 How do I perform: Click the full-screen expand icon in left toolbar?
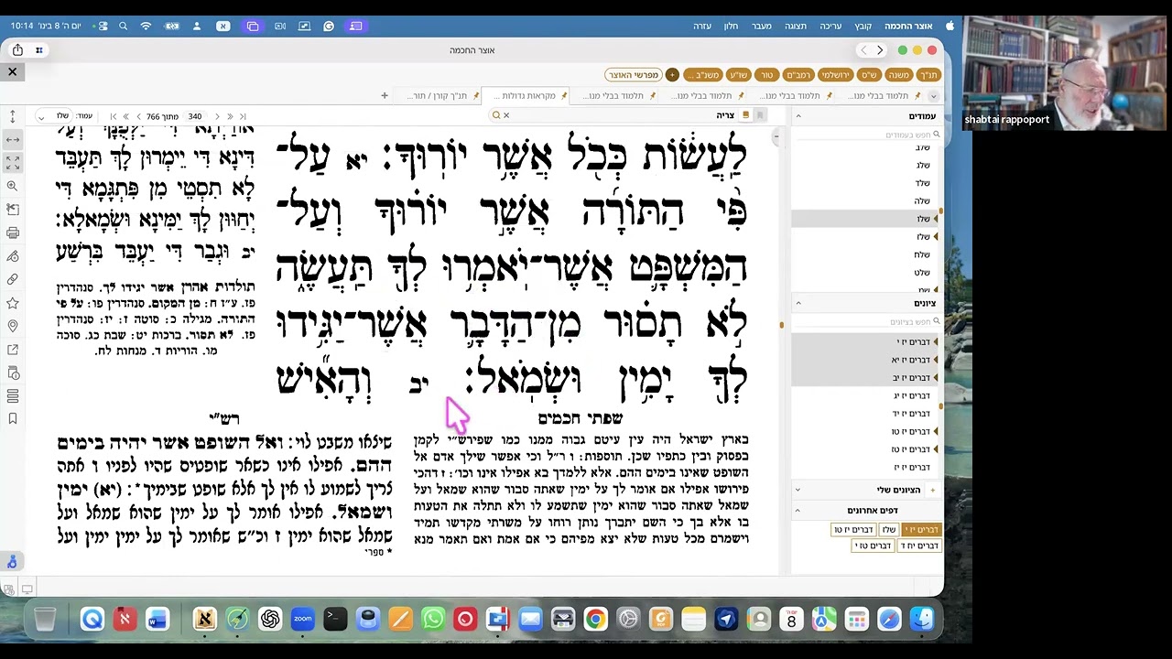pos(12,162)
